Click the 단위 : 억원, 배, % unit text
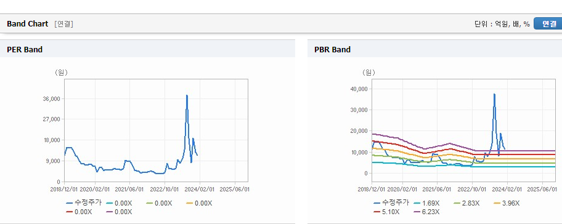Viewport: 562px width, 224px height. pyautogui.click(x=502, y=24)
